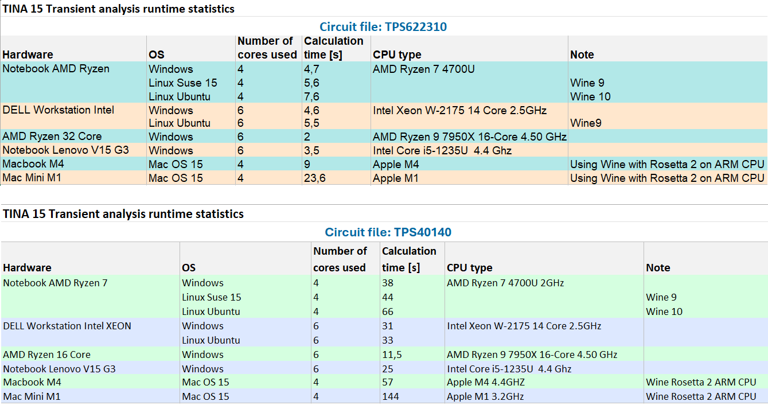Click 'Linux Suse 15' in the TPS40140 table
The image size is (768, 405).
(x=212, y=297)
